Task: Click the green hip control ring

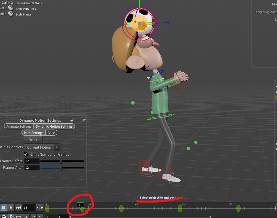Action: tap(161, 117)
